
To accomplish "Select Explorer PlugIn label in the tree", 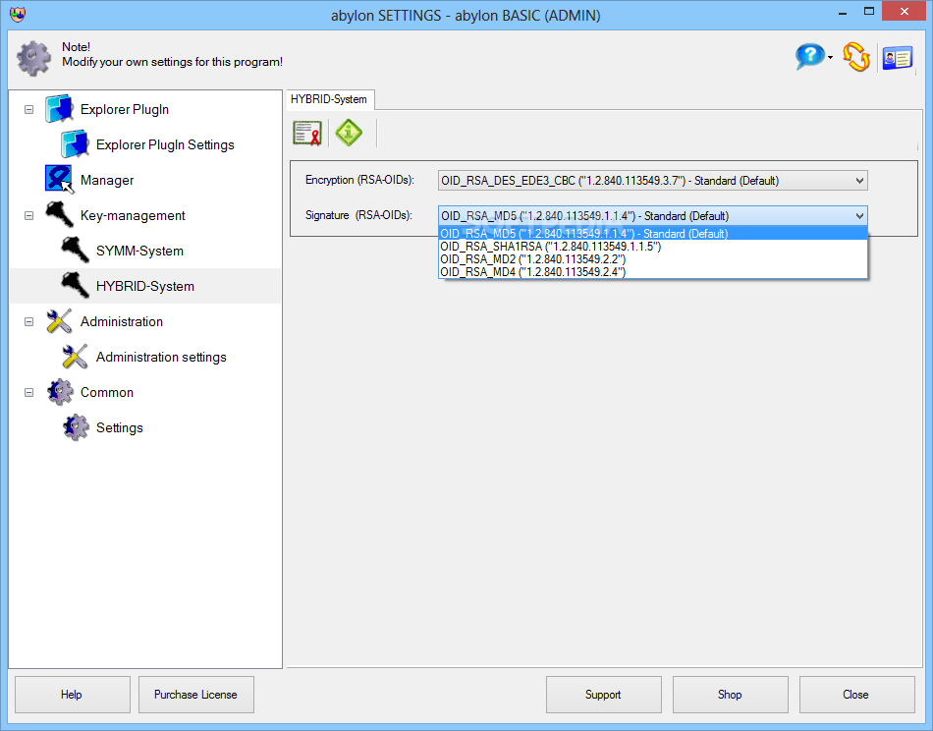I will [125, 109].
